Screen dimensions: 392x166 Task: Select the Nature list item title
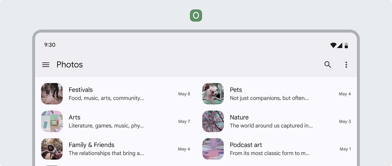[239, 117]
